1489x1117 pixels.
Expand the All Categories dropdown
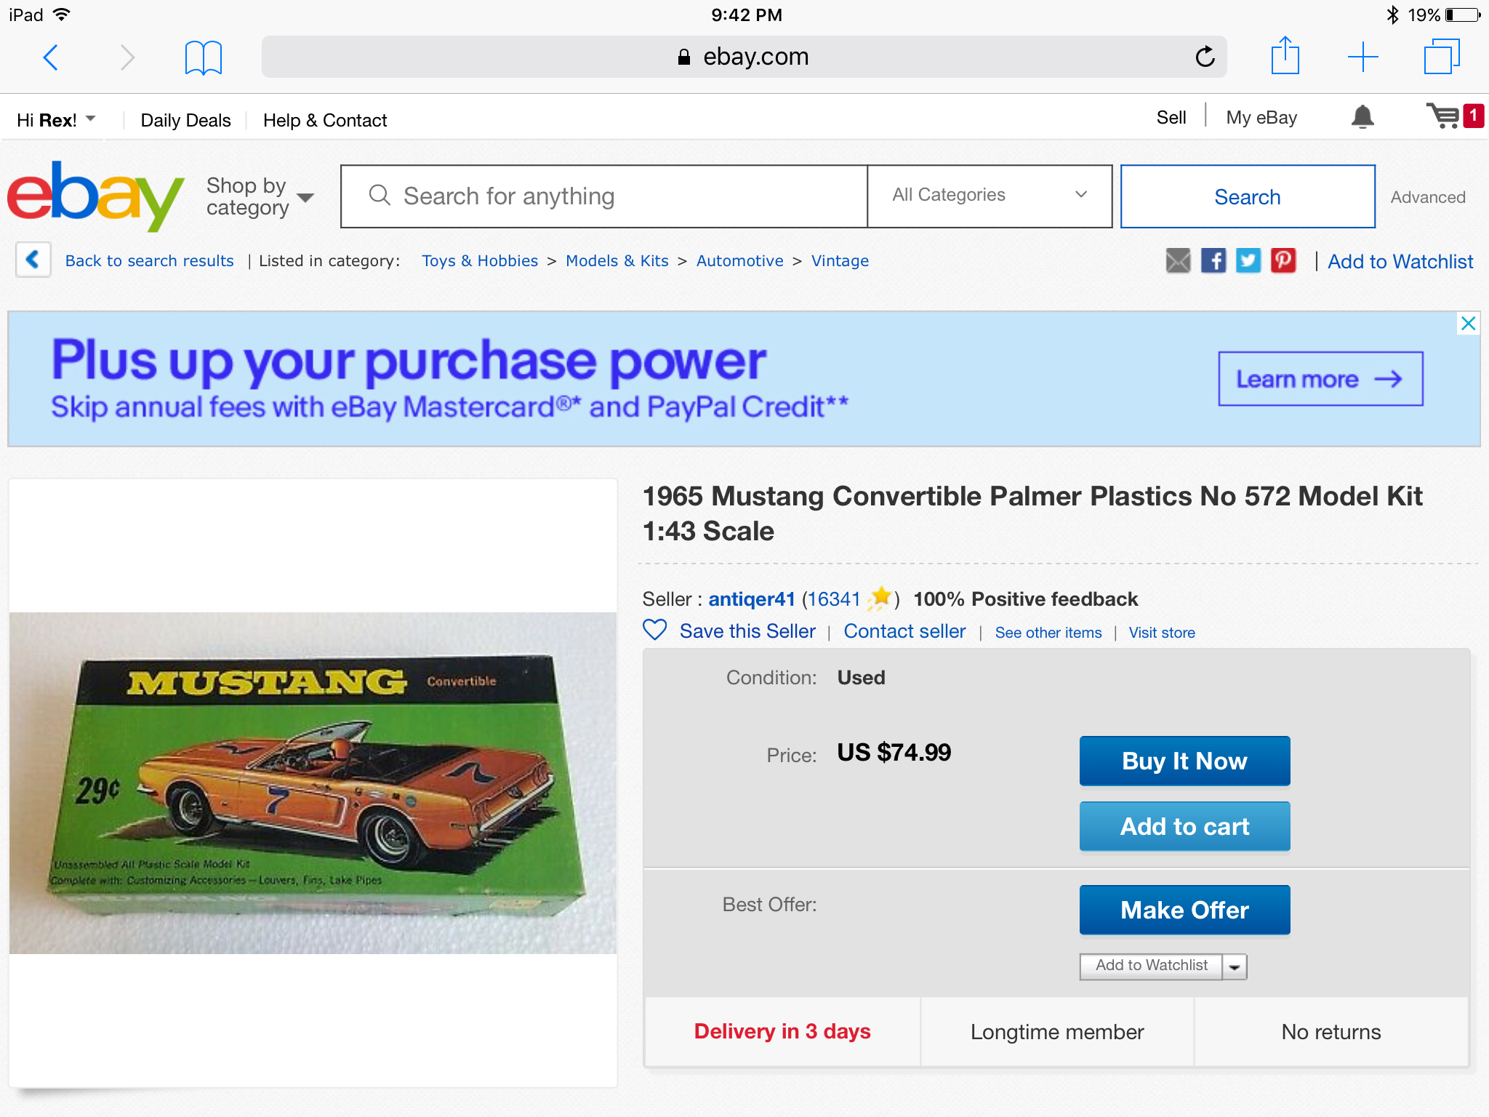990,196
